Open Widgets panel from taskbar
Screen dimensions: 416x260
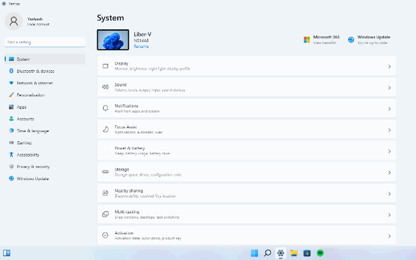6,253
